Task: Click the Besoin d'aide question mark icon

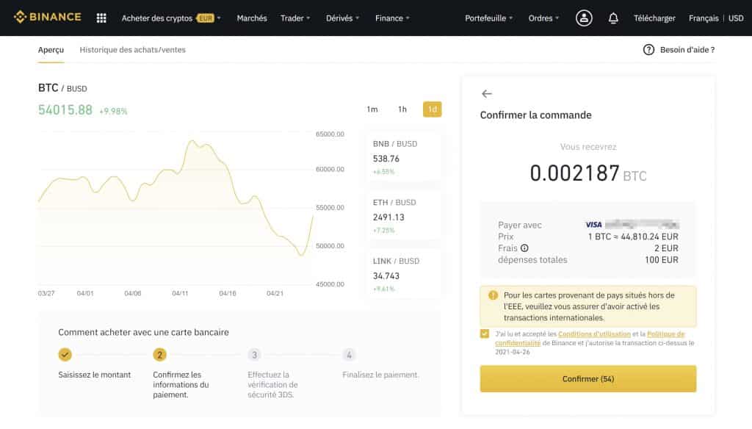Action: [x=648, y=49]
